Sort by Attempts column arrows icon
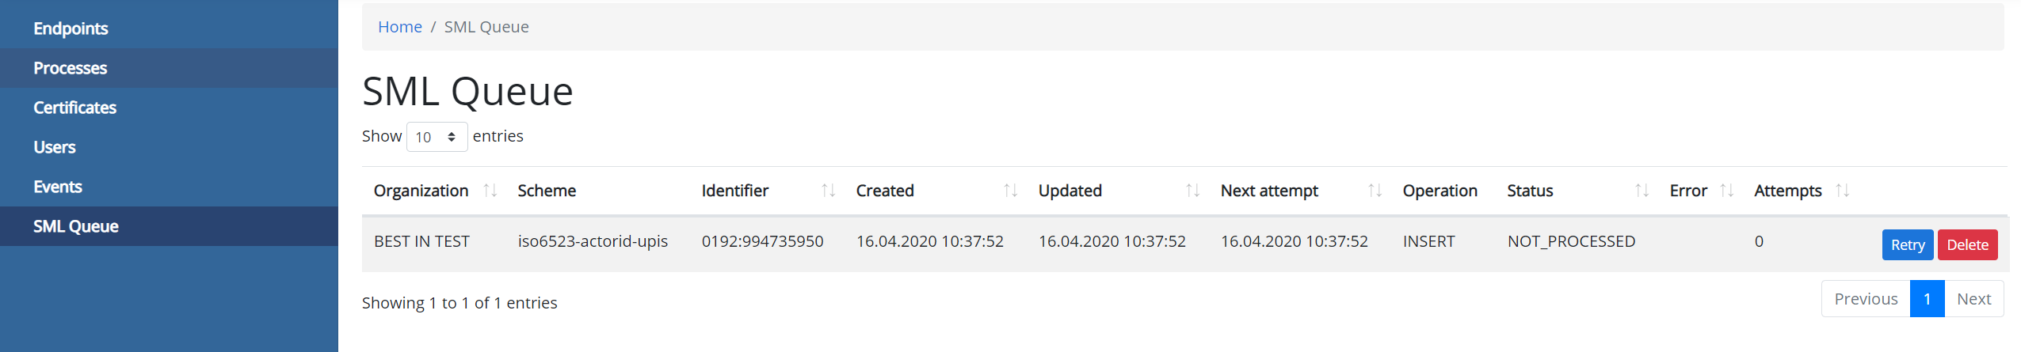Screen dimensions: 2021x352 click(x=1842, y=191)
